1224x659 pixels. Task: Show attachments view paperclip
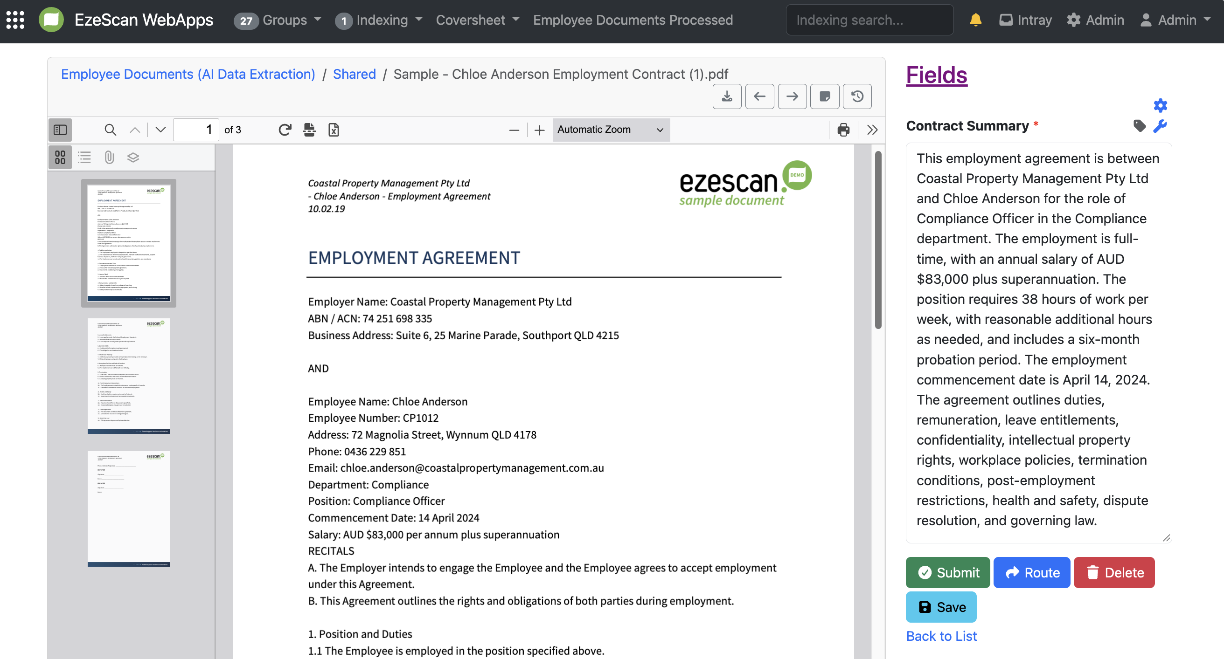tap(109, 157)
